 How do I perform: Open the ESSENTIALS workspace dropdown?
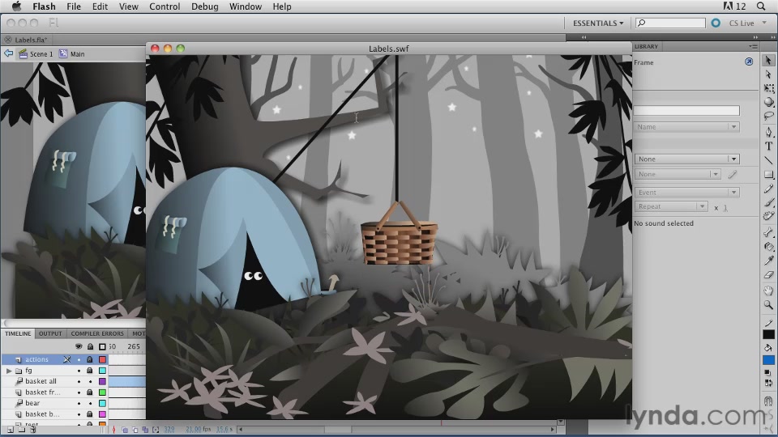pyautogui.click(x=598, y=23)
